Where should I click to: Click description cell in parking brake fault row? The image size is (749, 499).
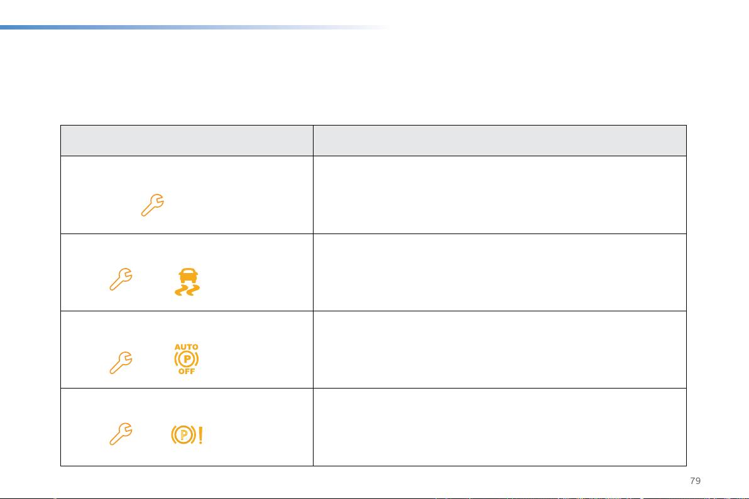[500, 427]
